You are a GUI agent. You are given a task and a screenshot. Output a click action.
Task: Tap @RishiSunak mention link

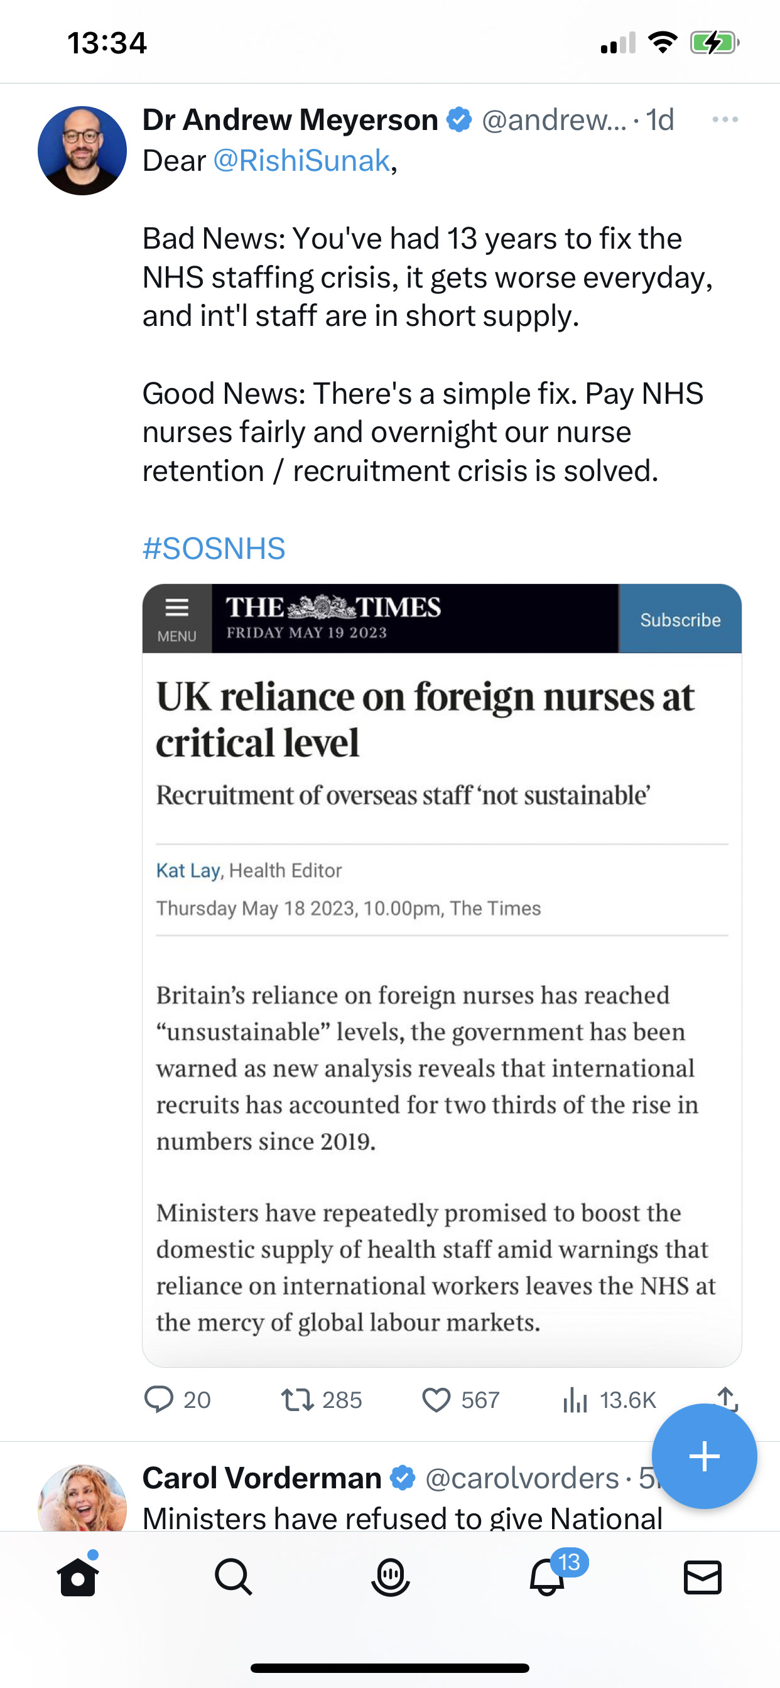pos(301,161)
